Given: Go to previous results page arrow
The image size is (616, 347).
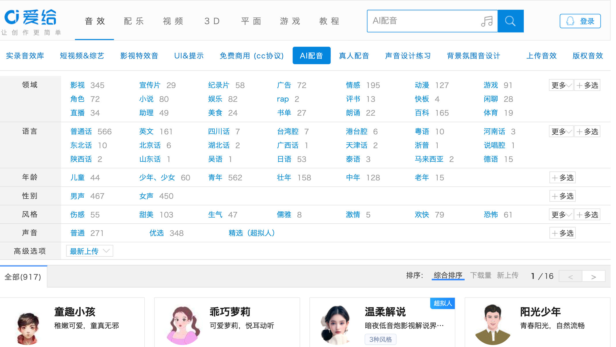Looking at the screenshot, I should (x=570, y=277).
